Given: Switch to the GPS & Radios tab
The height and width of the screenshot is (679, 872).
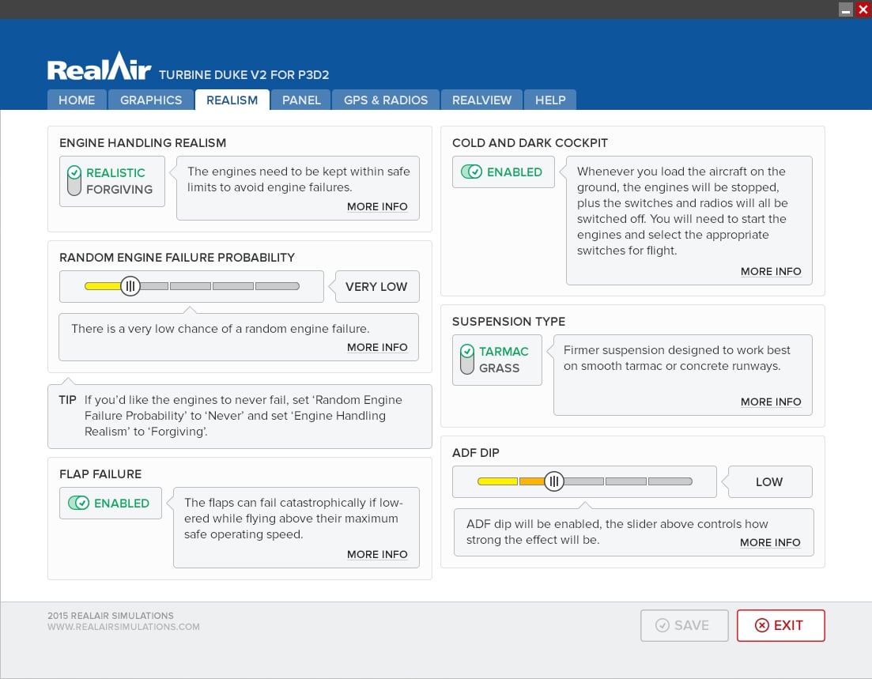Looking at the screenshot, I should pos(386,100).
